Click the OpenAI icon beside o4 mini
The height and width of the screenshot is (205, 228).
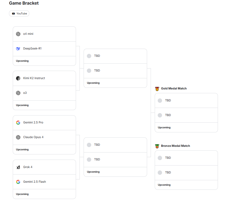click(x=18, y=34)
